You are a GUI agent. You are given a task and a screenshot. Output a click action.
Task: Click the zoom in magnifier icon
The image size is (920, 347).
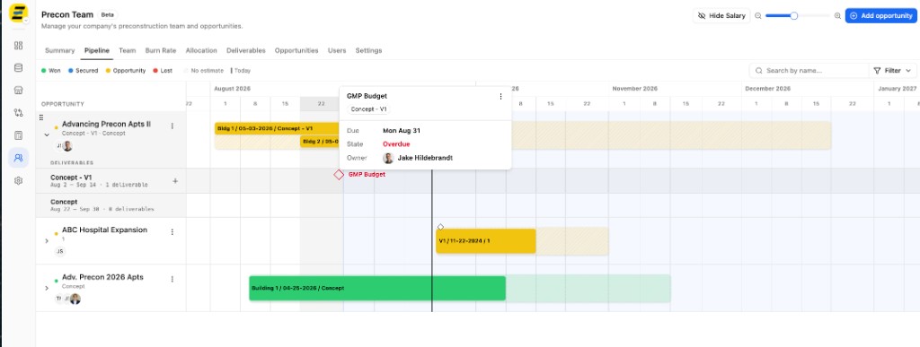coord(837,16)
